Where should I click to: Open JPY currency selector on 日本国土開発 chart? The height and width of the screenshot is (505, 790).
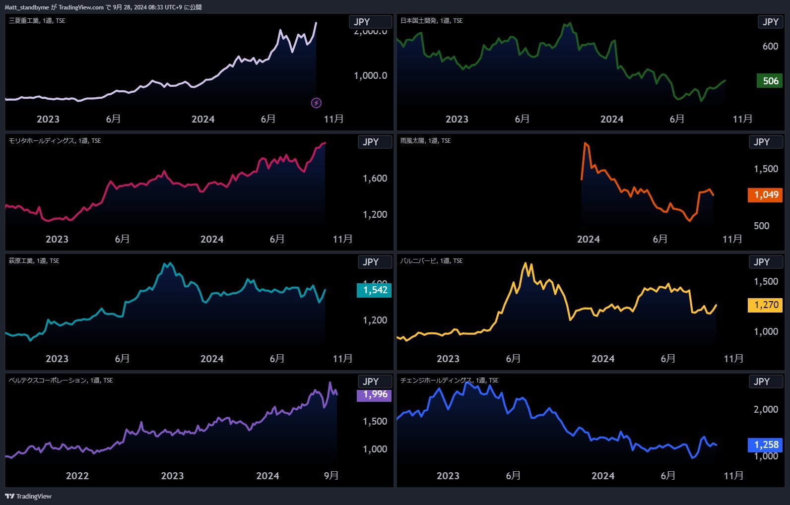coord(770,22)
